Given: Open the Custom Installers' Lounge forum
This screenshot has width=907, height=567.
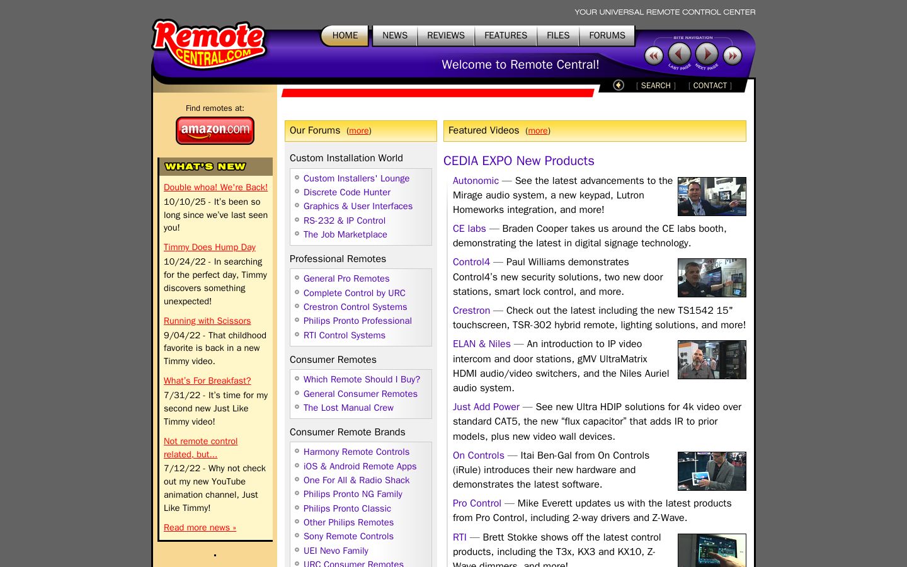Looking at the screenshot, I should point(357,178).
